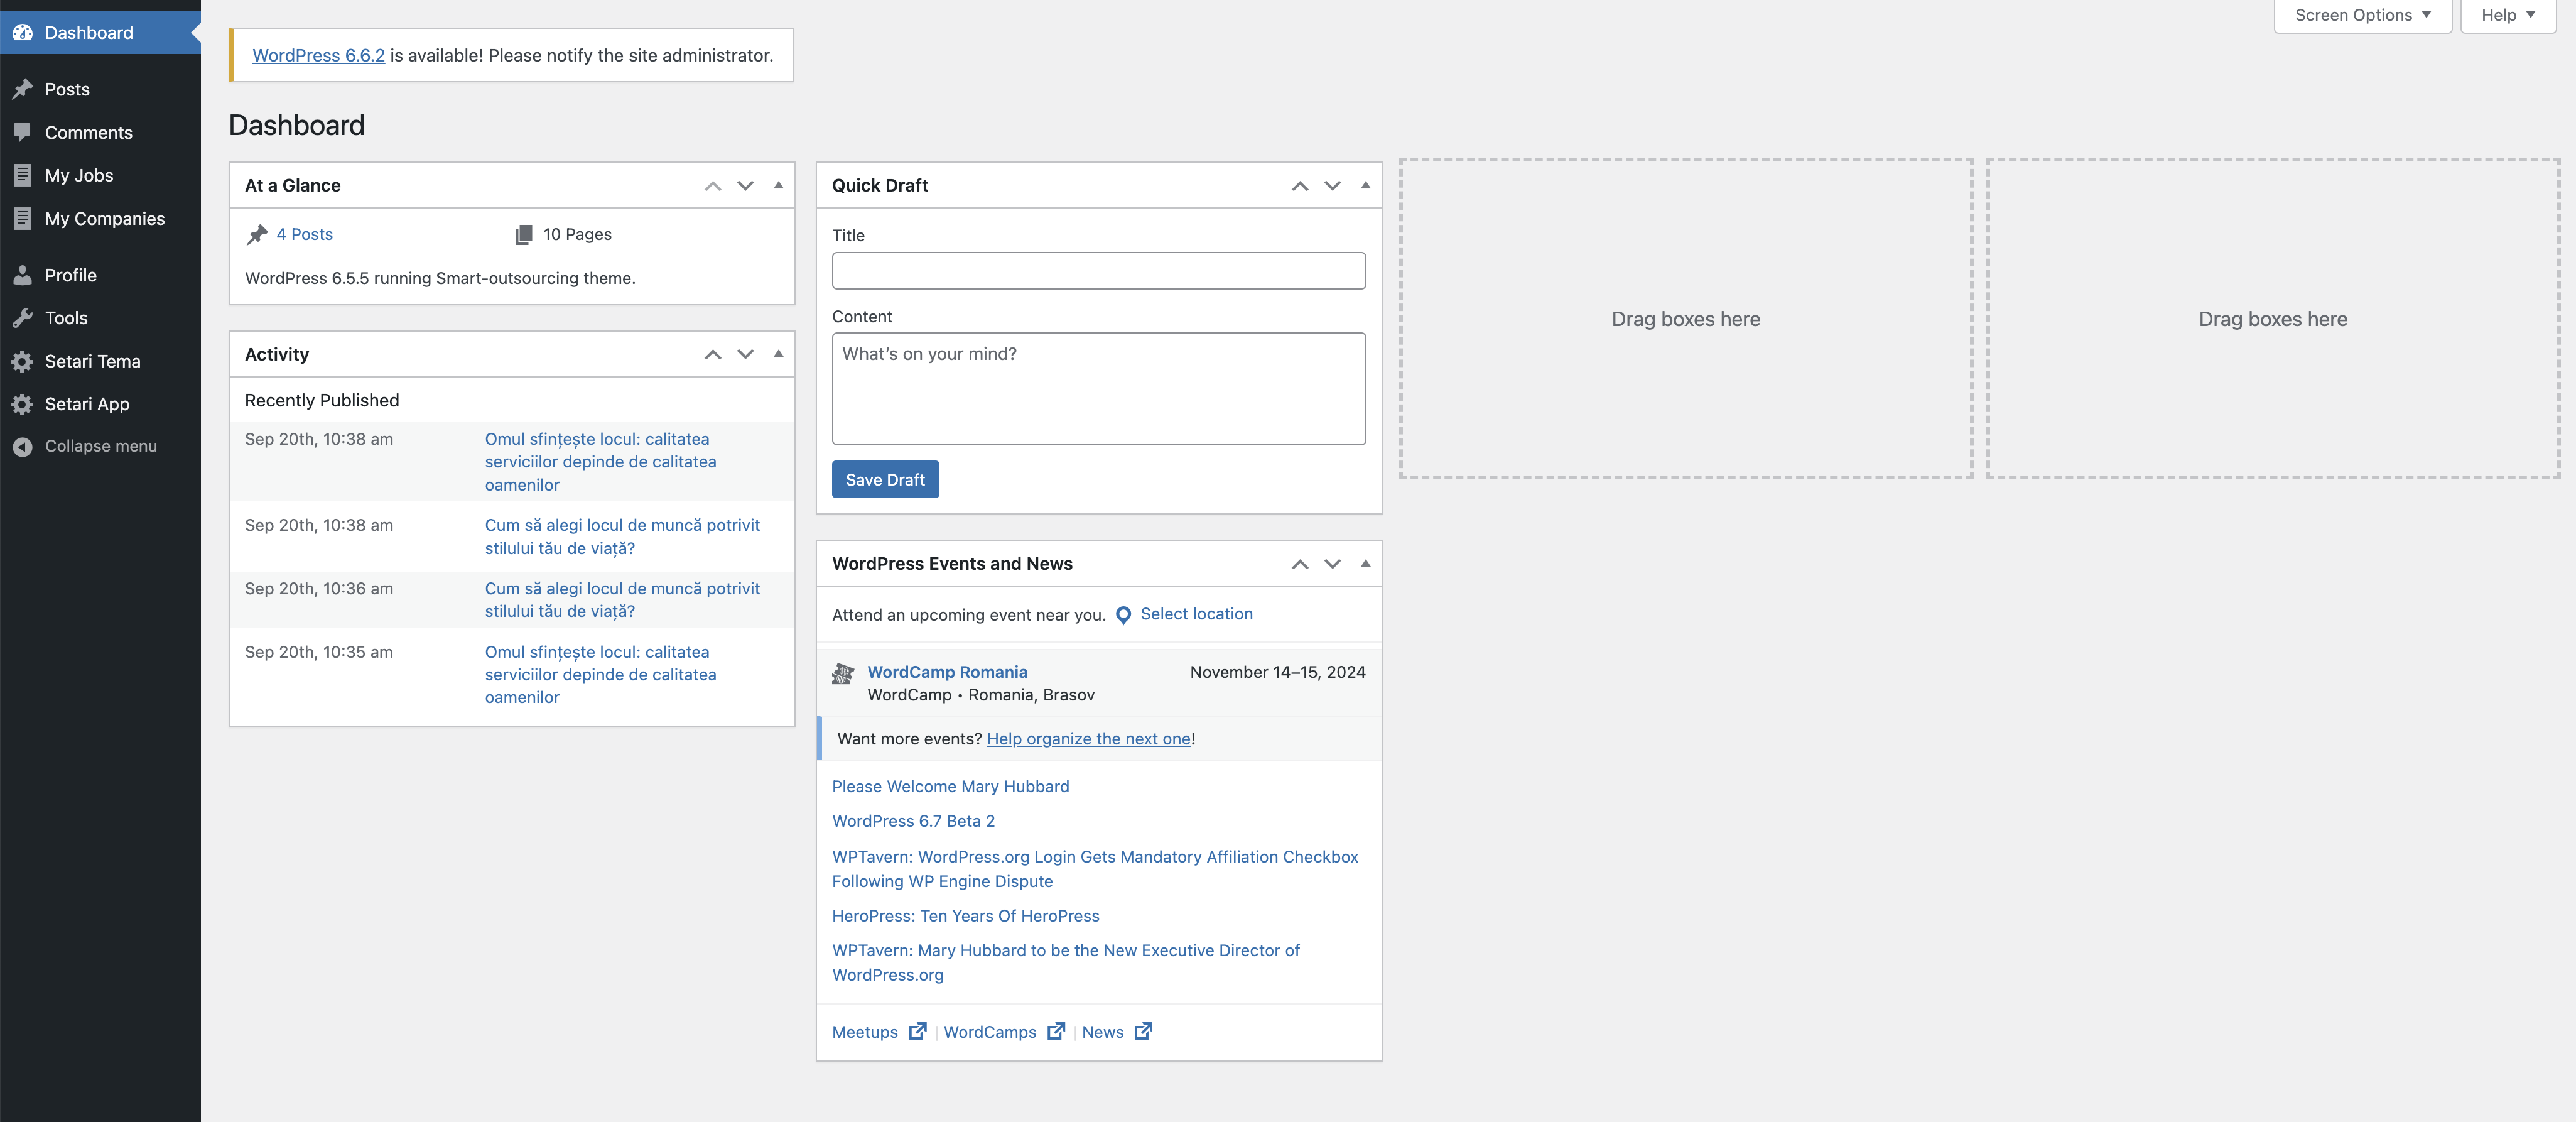Click the Tools wrench icon
This screenshot has width=2576, height=1122.
pyautogui.click(x=22, y=318)
